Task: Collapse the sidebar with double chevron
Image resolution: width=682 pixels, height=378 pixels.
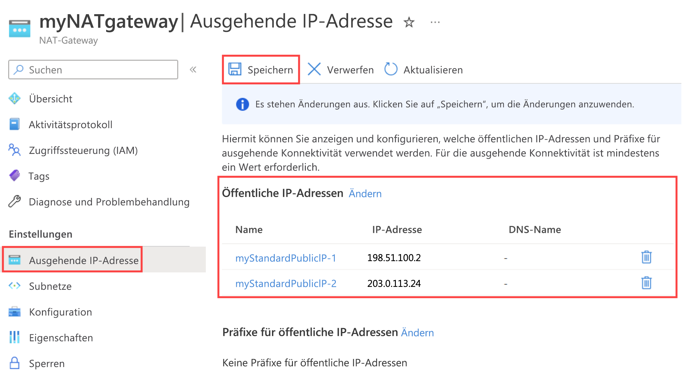Action: (193, 70)
